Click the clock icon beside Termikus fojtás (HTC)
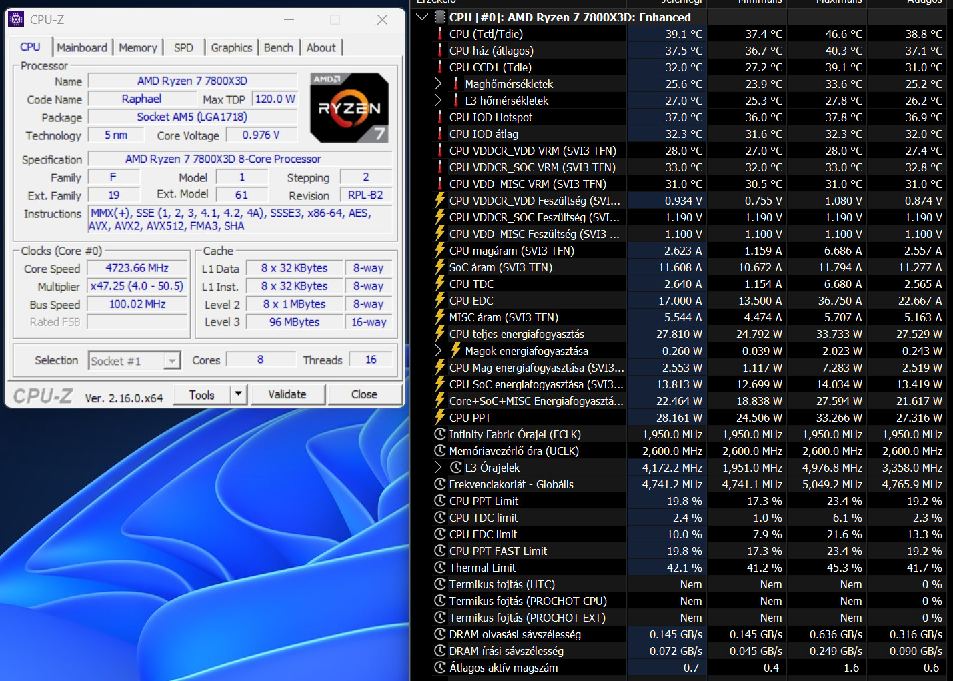 click(440, 584)
